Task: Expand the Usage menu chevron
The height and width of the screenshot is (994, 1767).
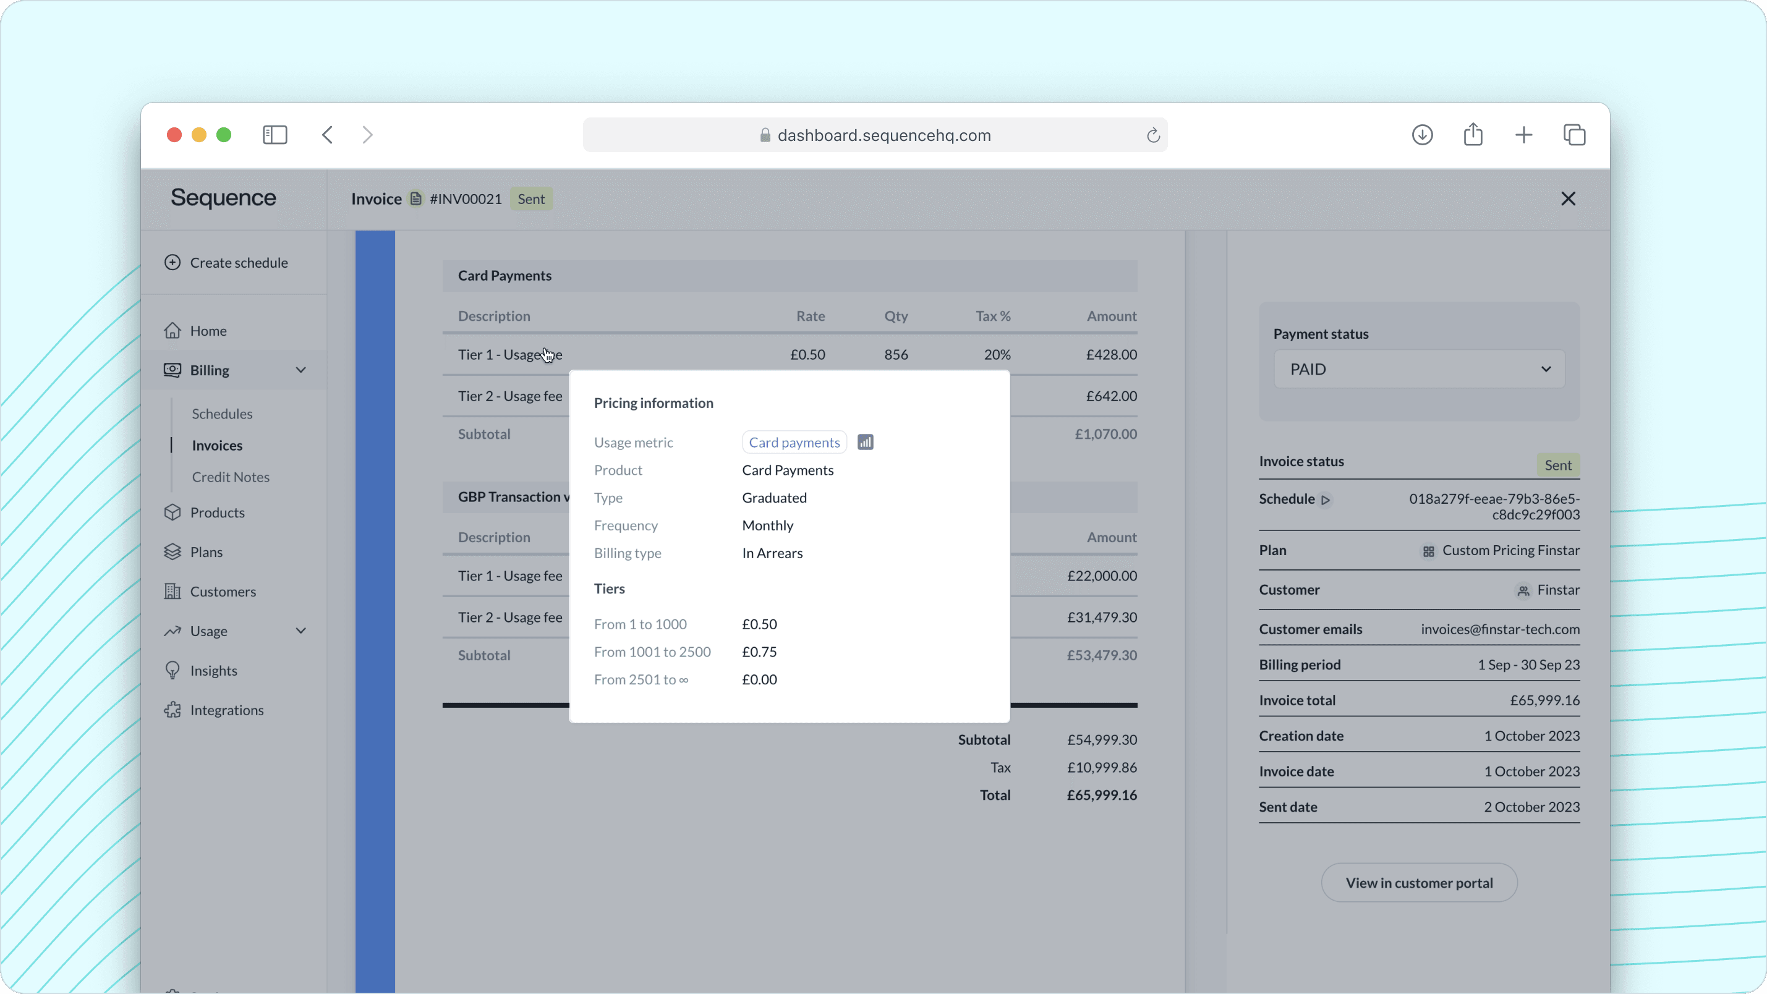Action: coord(300,631)
